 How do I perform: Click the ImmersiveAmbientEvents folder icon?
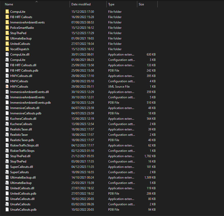pos(7,22)
